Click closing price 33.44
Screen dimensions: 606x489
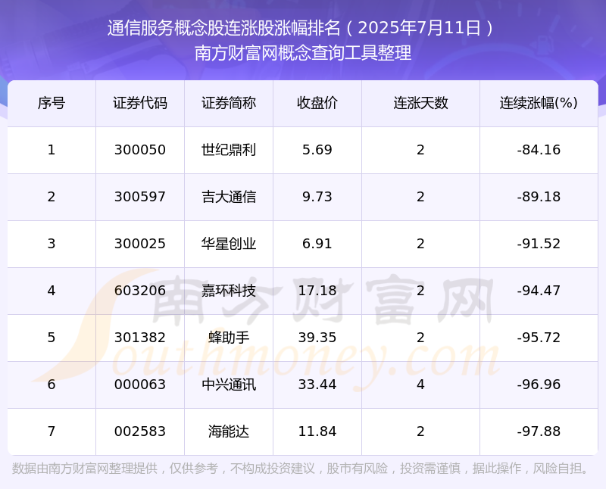tap(317, 385)
